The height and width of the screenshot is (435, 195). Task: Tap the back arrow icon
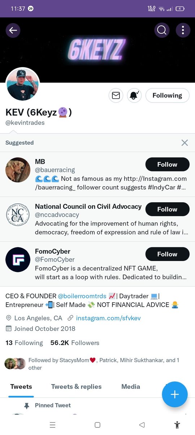click(13, 30)
